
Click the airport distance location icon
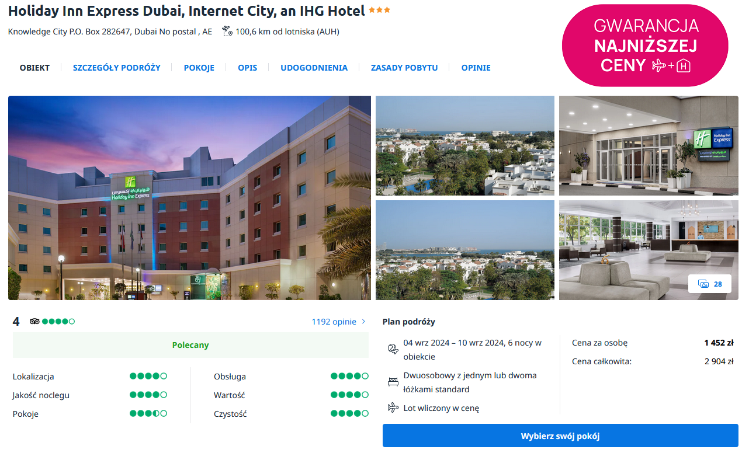(227, 32)
